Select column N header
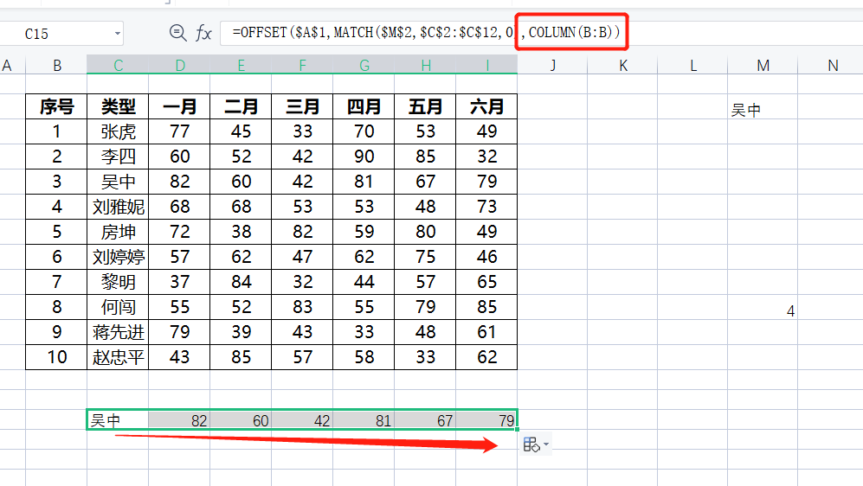The width and height of the screenshot is (863, 486). [832, 66]
